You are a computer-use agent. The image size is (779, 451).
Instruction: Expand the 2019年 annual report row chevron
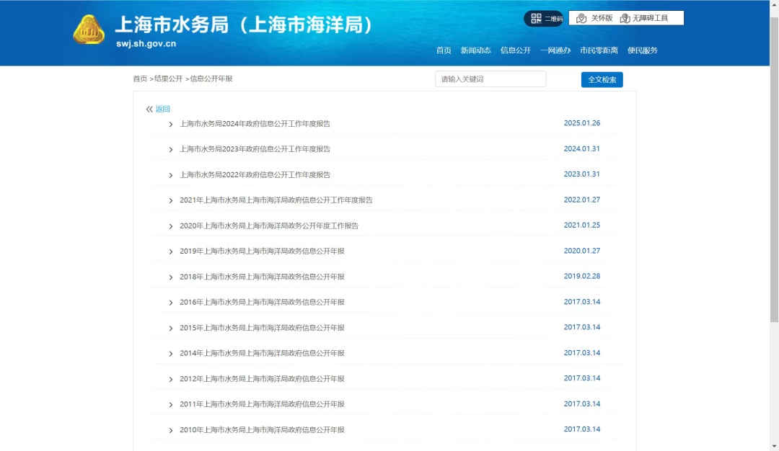coord(171,251)
